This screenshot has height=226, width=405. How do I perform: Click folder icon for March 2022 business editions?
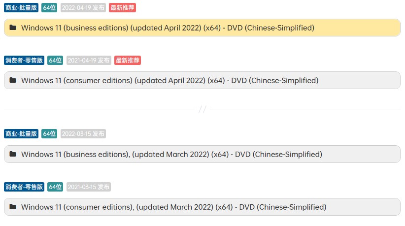coord(13,154)
